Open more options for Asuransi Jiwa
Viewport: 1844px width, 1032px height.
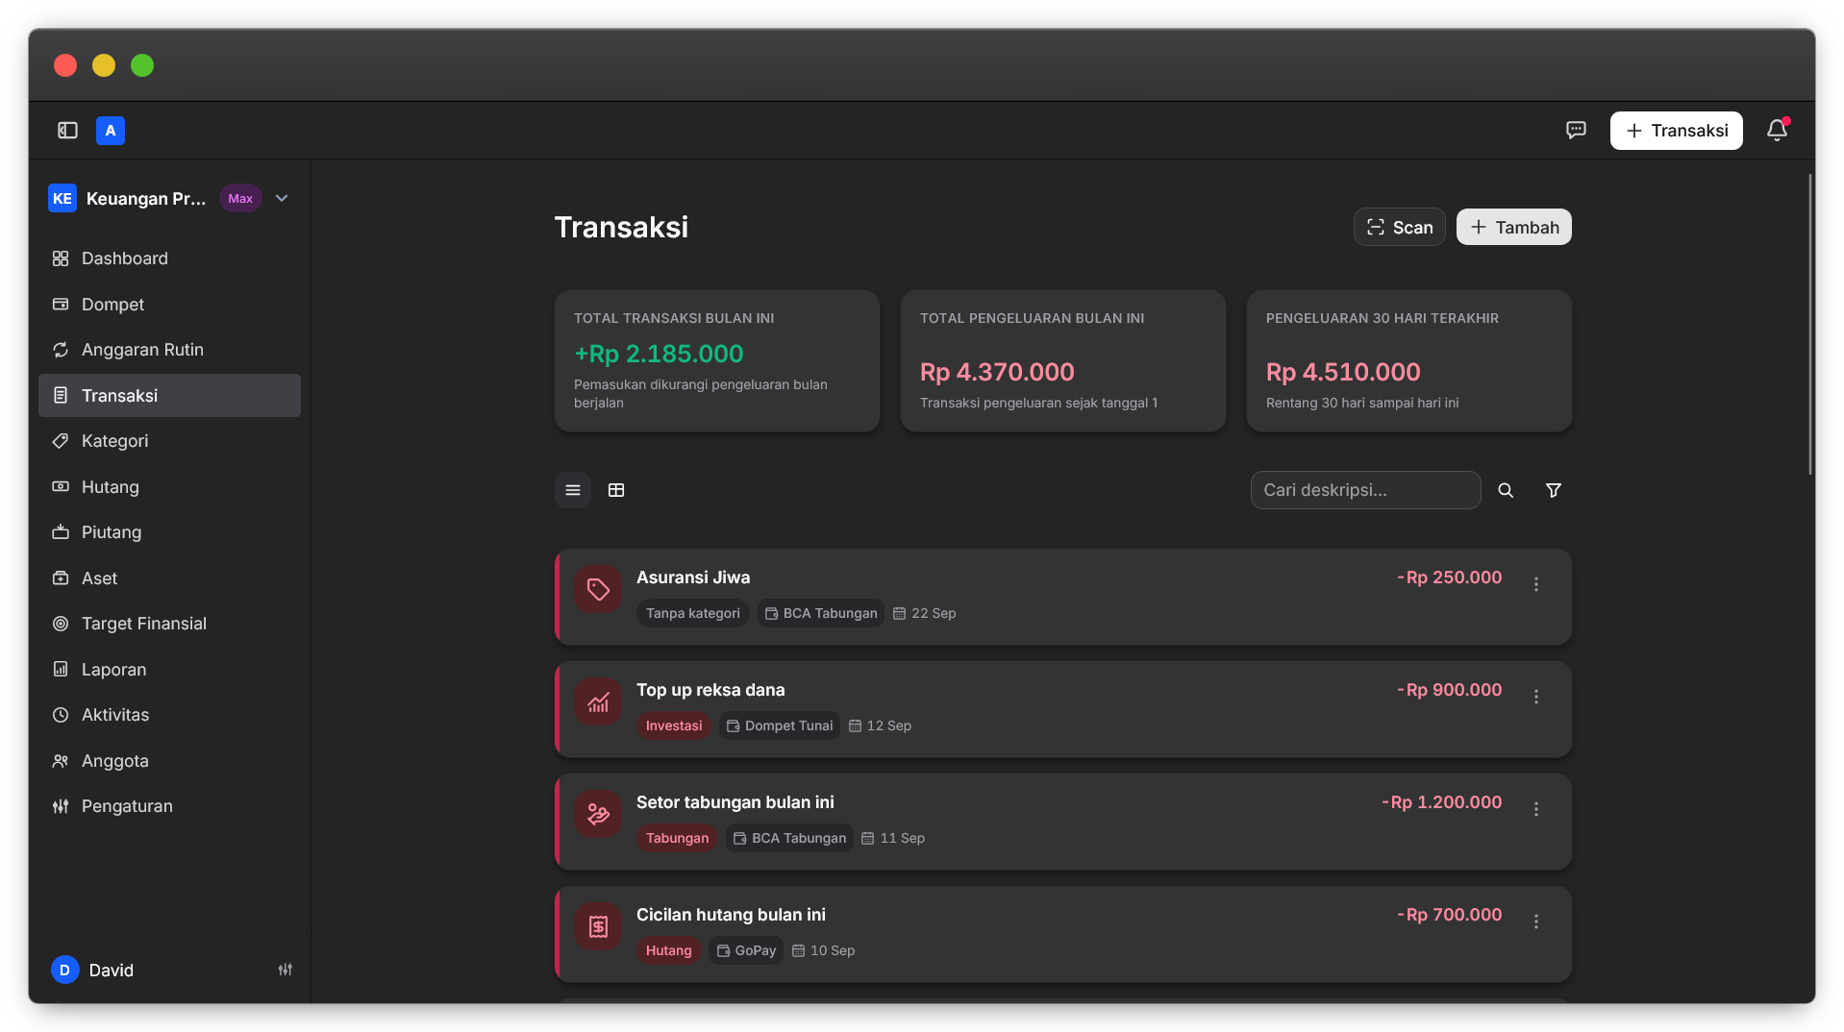1536,584
